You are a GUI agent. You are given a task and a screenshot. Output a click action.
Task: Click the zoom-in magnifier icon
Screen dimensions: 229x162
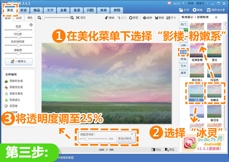click(72, 18)
